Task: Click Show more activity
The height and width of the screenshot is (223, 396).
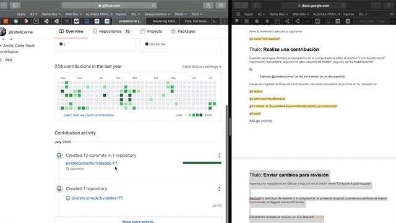Action: (138, 222)
